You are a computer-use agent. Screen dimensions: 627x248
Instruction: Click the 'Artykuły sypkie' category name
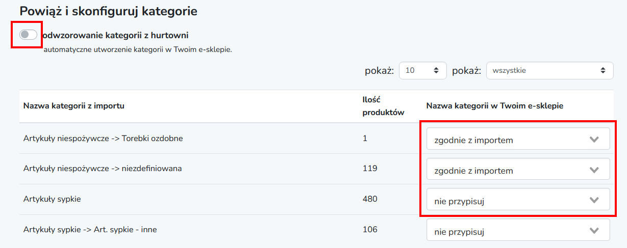(52, 199)
